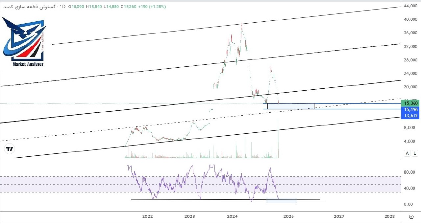This screenshot has width=421, height=224.
Task: Click the TradingView logo on the chart
Action: click(10, 149)
